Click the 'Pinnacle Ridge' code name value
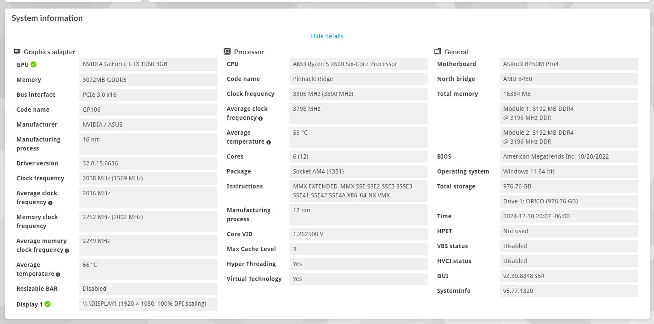Viewport: 654px width, 324px height. [x=359, y=79]
